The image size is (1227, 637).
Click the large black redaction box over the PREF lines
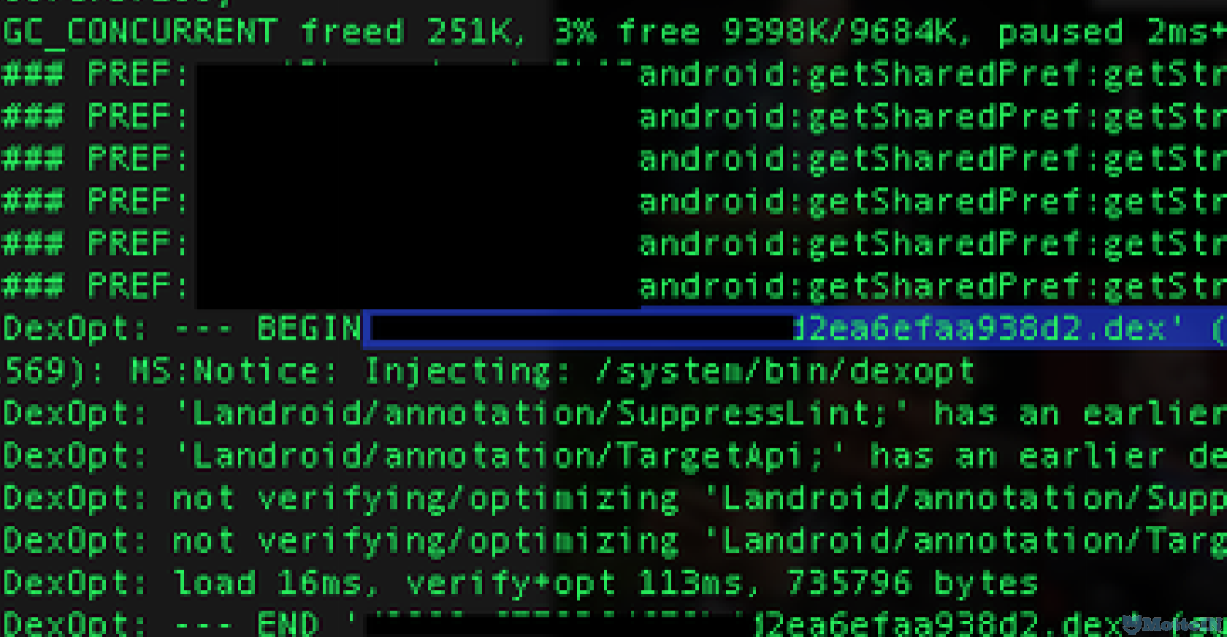(418, 186)
